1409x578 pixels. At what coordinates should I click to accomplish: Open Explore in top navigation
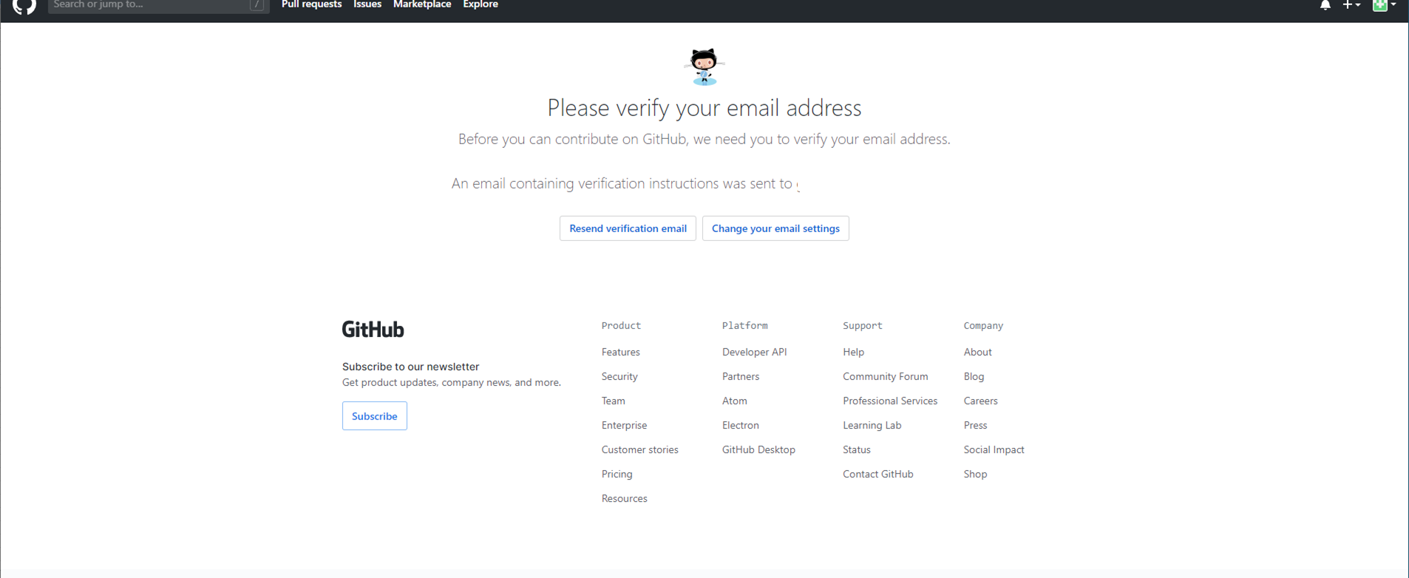481,4
